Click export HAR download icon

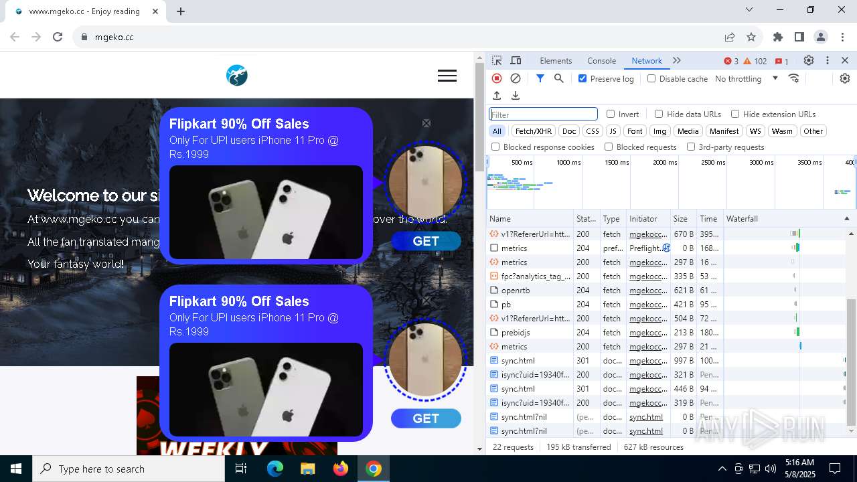[x=516, y=96]
